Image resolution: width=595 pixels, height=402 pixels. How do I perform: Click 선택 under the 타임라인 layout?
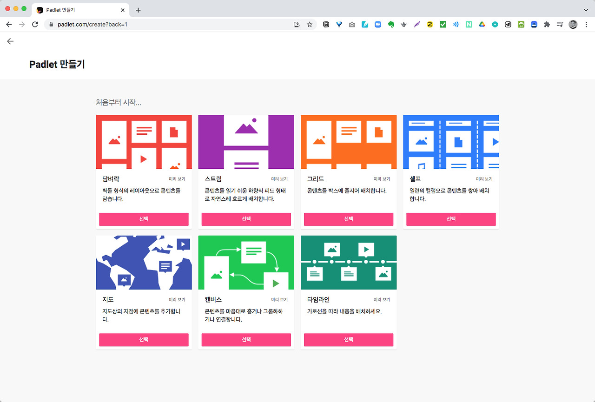(x=349, y=340)
